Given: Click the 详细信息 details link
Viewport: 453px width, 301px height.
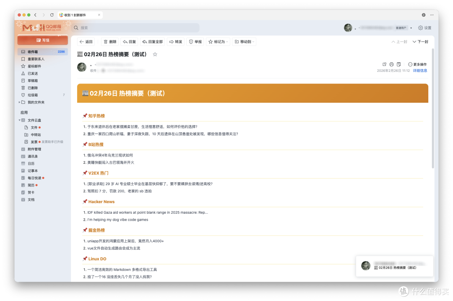Looking at the screenshot, I should pyautogui.click(x=420, y=71).
